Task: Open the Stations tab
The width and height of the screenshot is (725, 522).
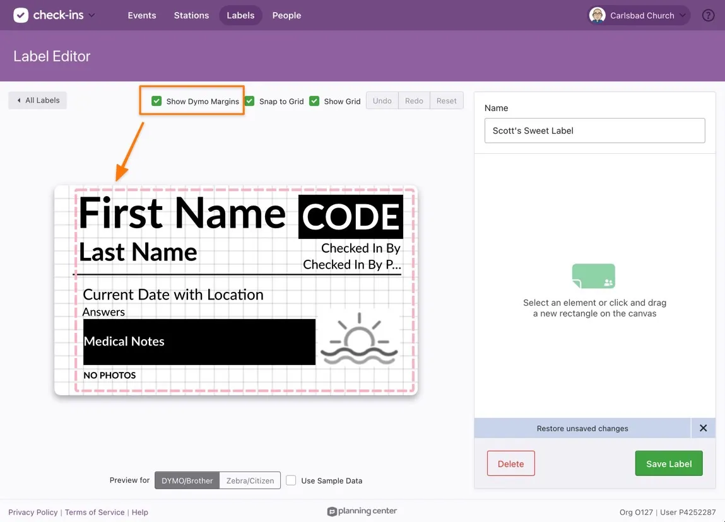Action: coord(191,15)
